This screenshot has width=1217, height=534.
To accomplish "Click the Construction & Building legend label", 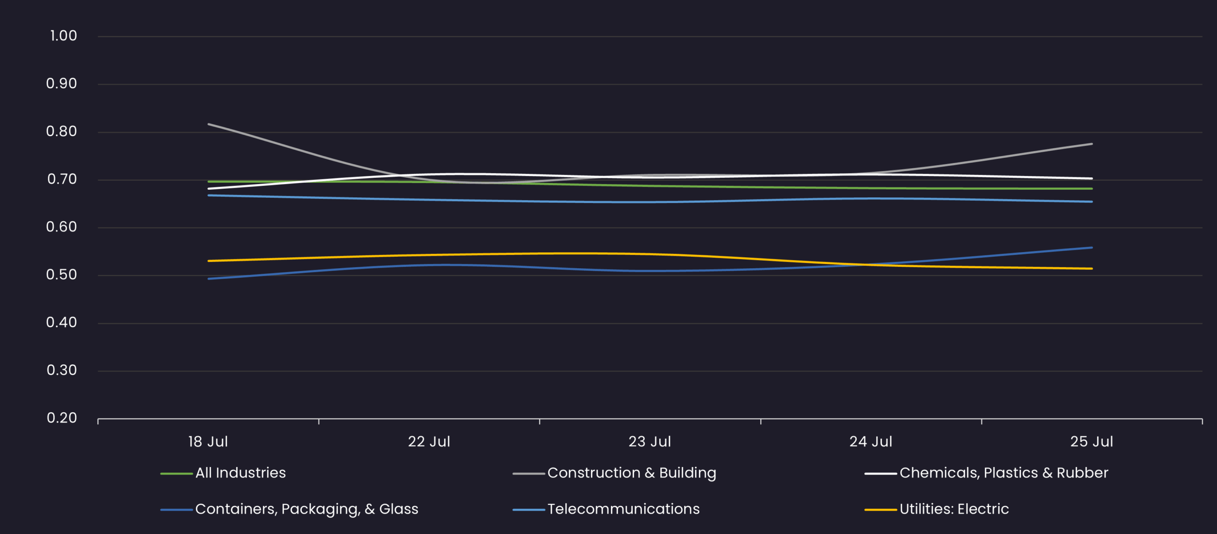I will point(631,473).
